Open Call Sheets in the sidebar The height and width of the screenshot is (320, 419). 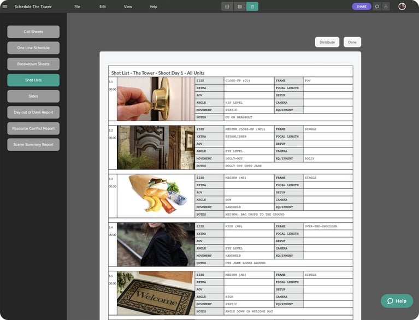33,32
